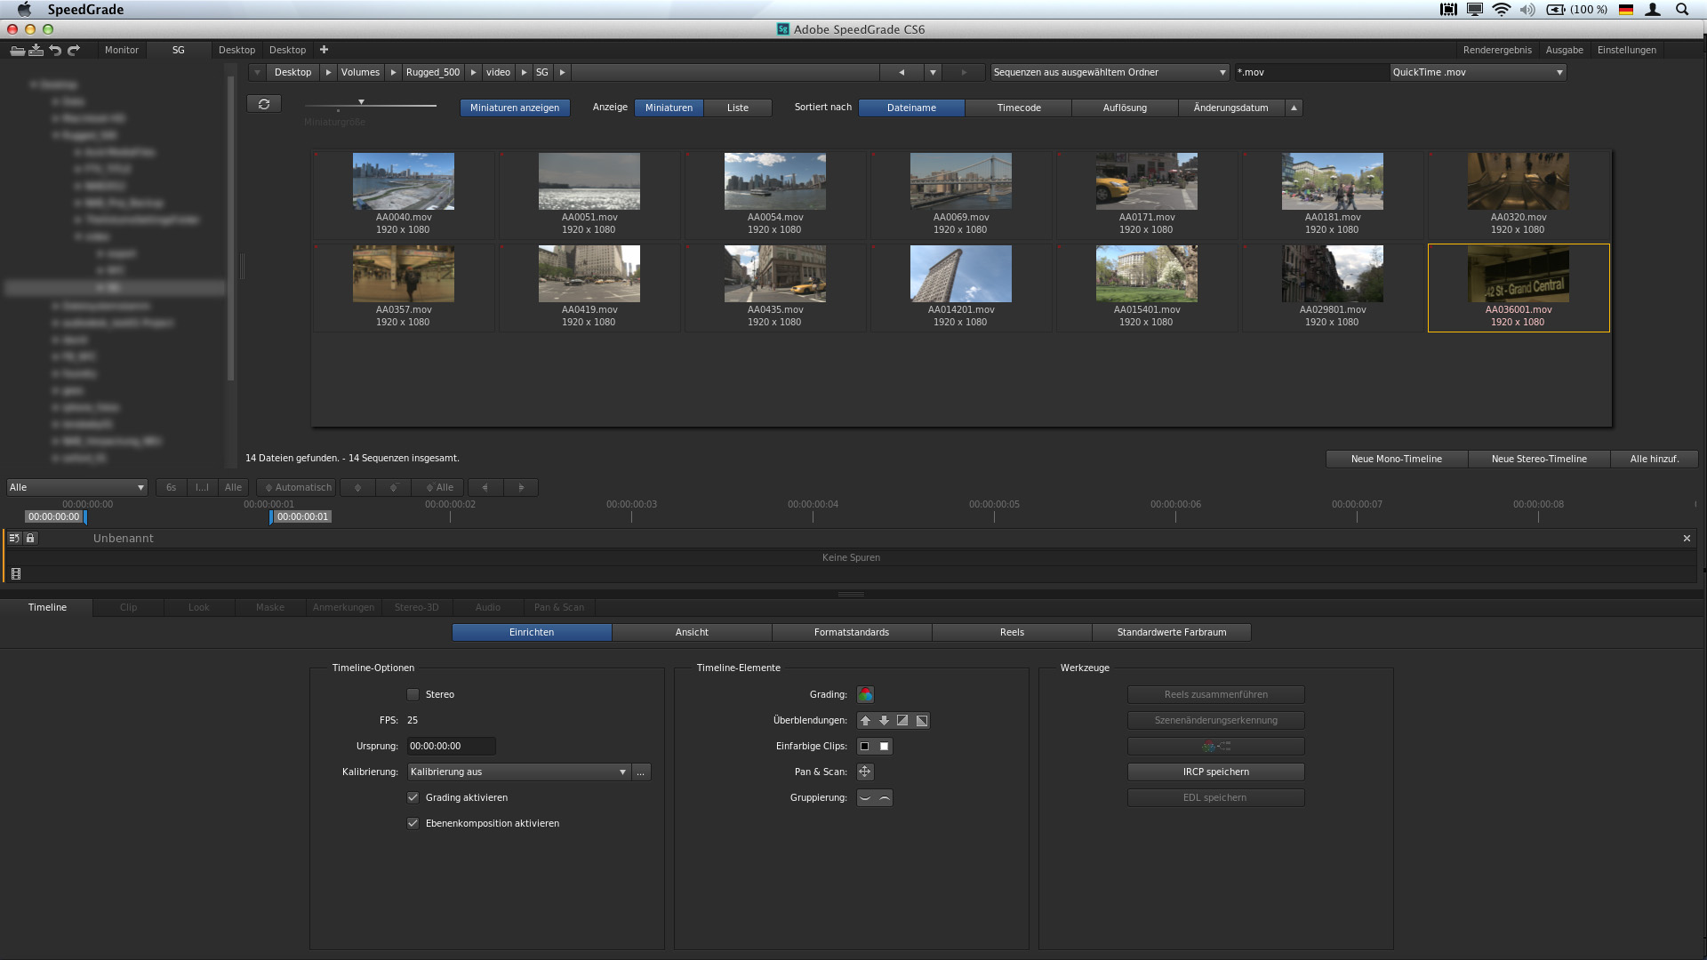Click Neue Mono-Timeline button
This screenshot has width=1707, height=960.
[1396, 459]
